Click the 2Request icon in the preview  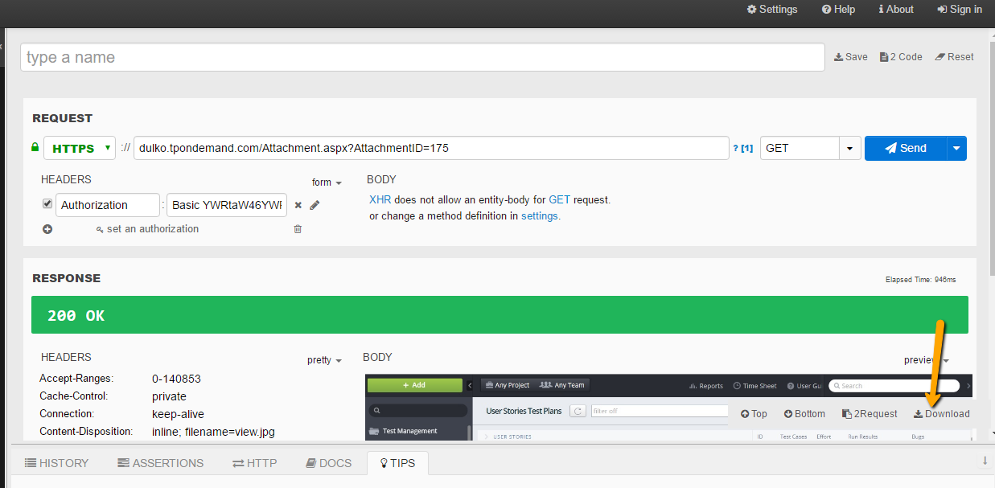click(870, 413)
